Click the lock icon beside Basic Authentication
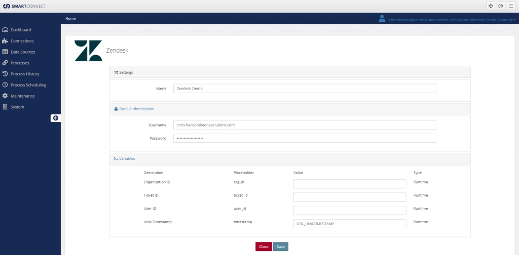Image resolution: width=519 pixels, height=255 pixels. pos(116,109)
